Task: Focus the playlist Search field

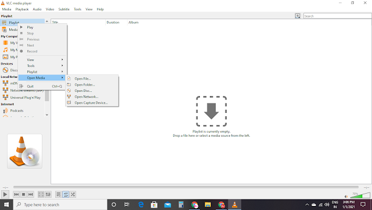Action: pos(337,16)
